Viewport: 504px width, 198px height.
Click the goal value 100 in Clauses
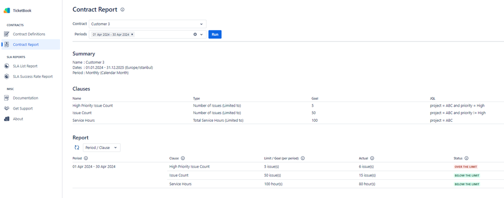(315, 120)
